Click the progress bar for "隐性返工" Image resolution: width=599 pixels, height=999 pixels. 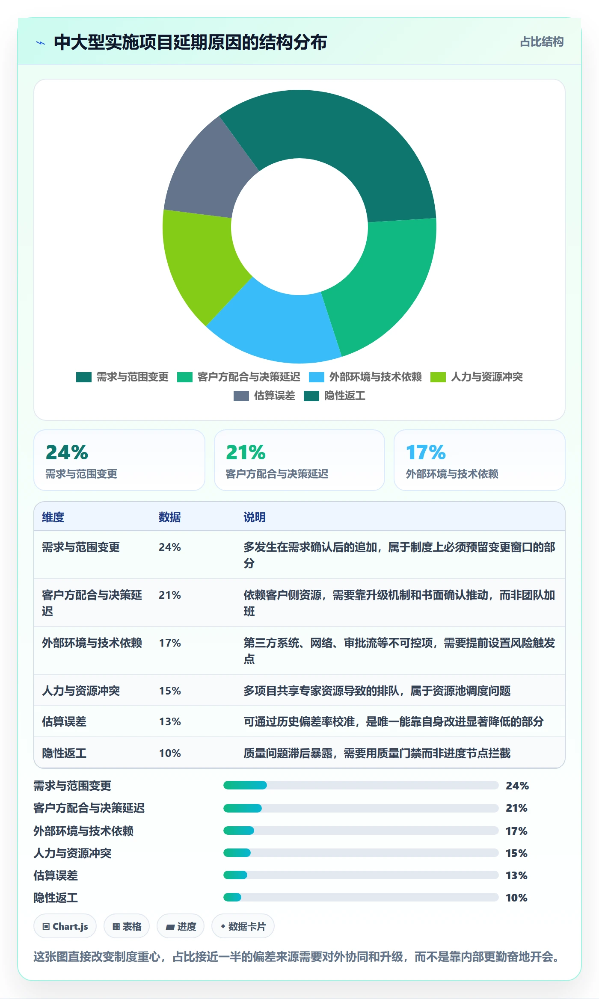(361, 897)
